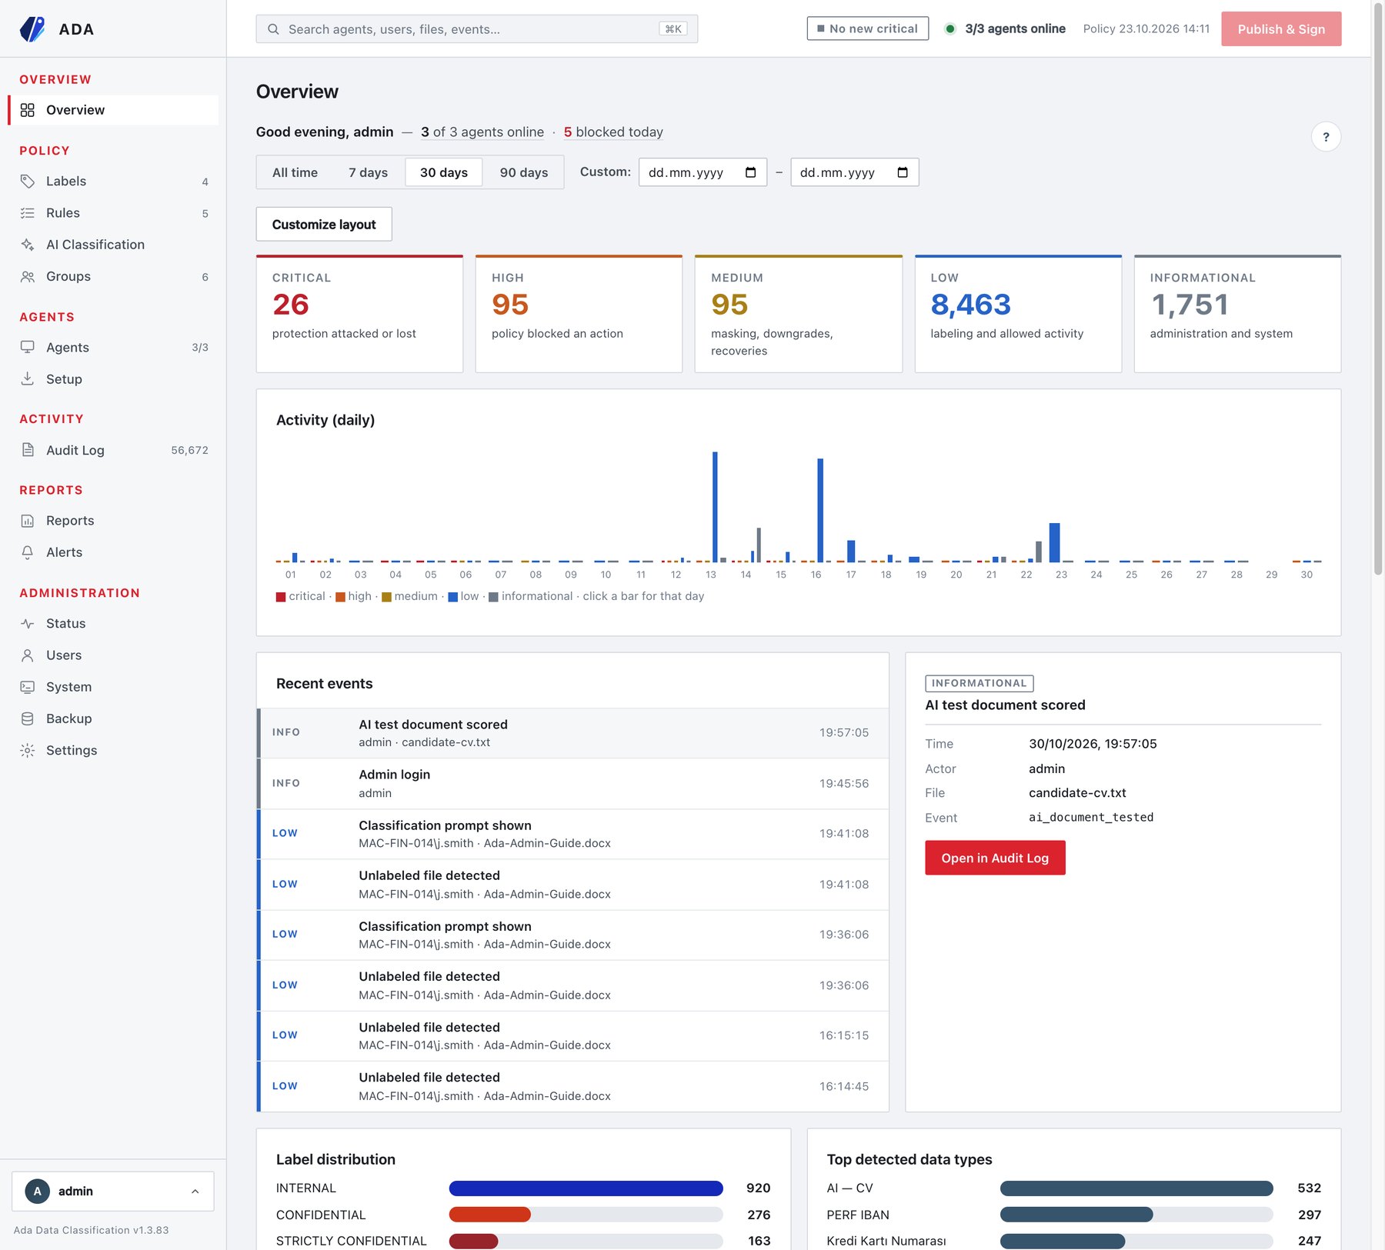Open the High 95 summary card
1385x1250 pixels.
[x=579, y=314]
